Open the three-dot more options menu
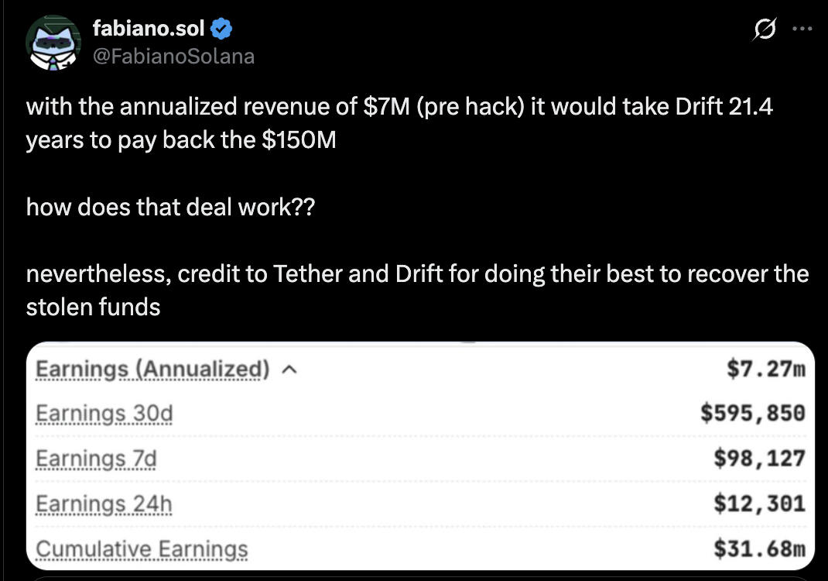This screenshot has width=828, height=581. coord(801,29)
